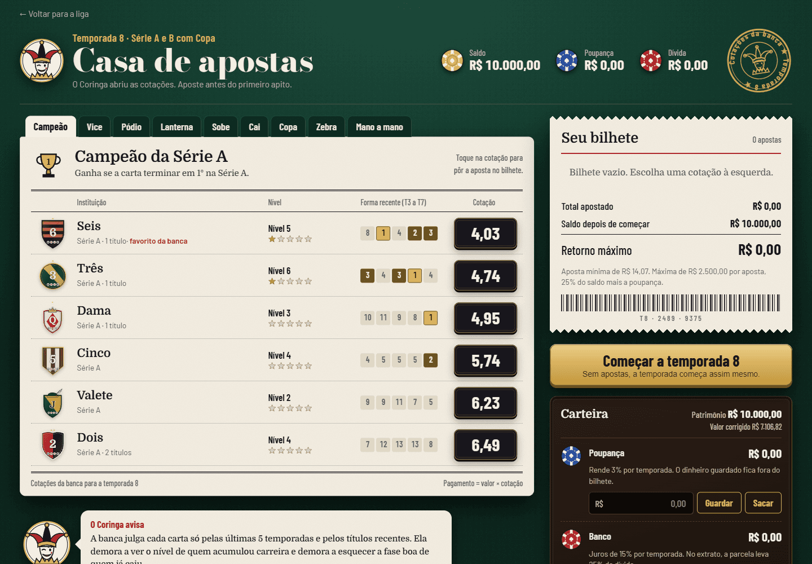Click the Dois team crest
812x564 pixels.
[53, 445]
